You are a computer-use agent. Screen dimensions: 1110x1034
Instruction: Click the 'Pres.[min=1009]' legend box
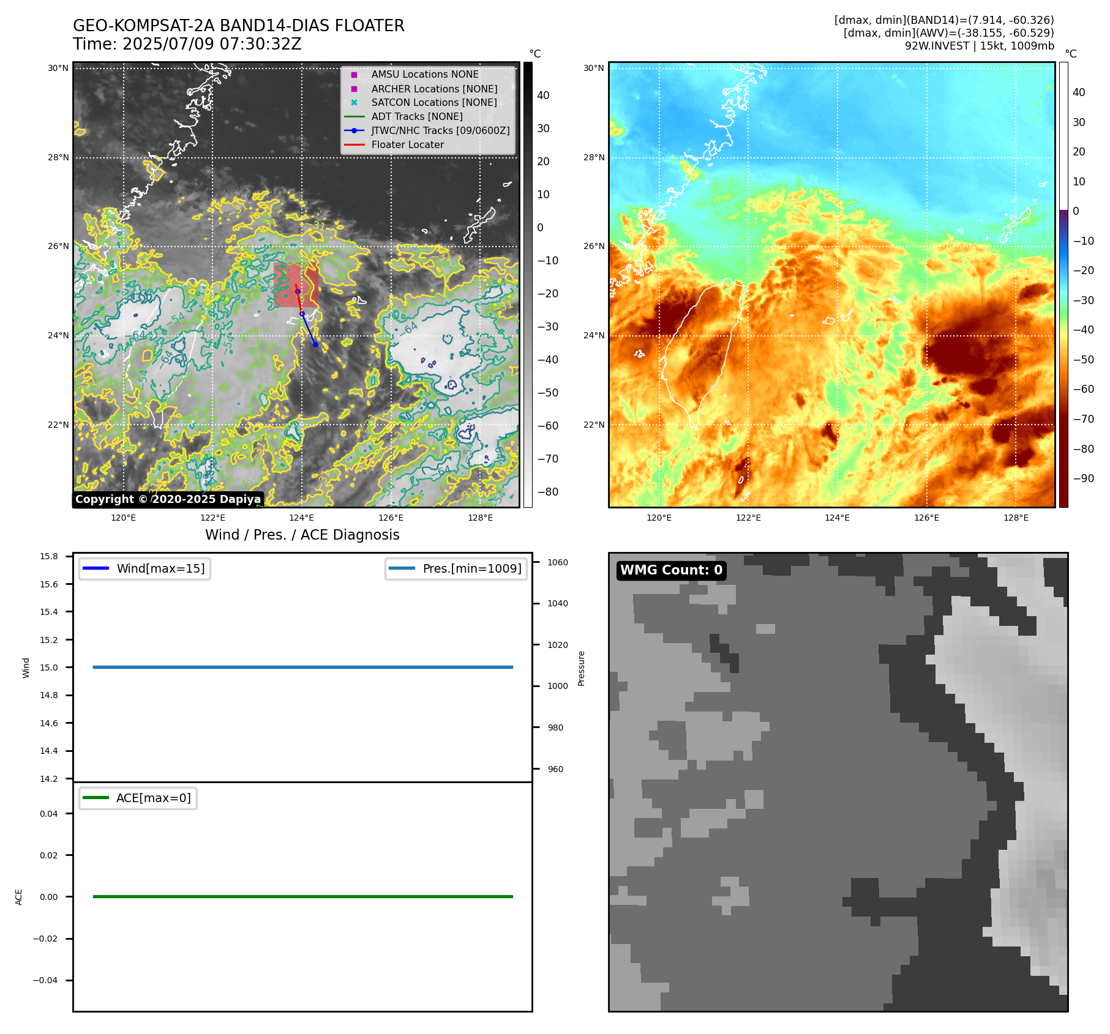(456, 568)
